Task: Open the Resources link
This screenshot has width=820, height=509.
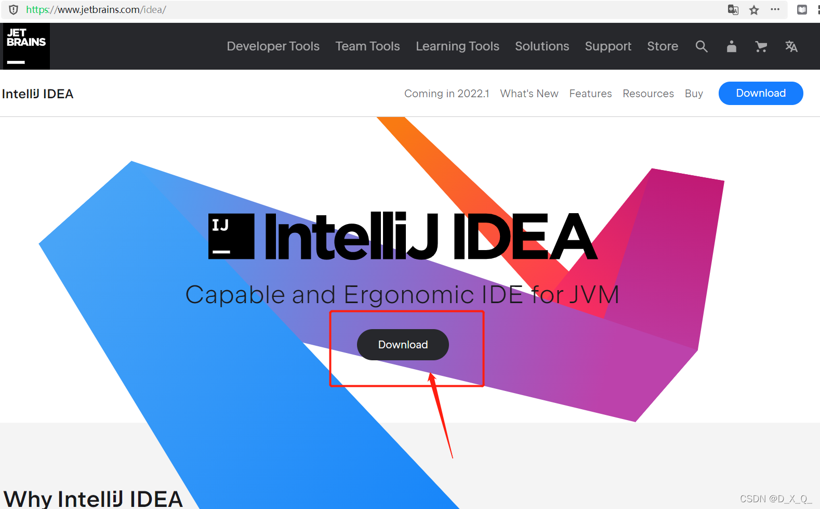Action: 648,94
